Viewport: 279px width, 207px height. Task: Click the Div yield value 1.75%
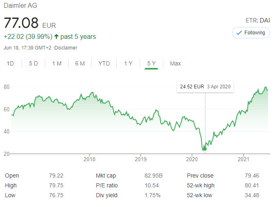152,195
